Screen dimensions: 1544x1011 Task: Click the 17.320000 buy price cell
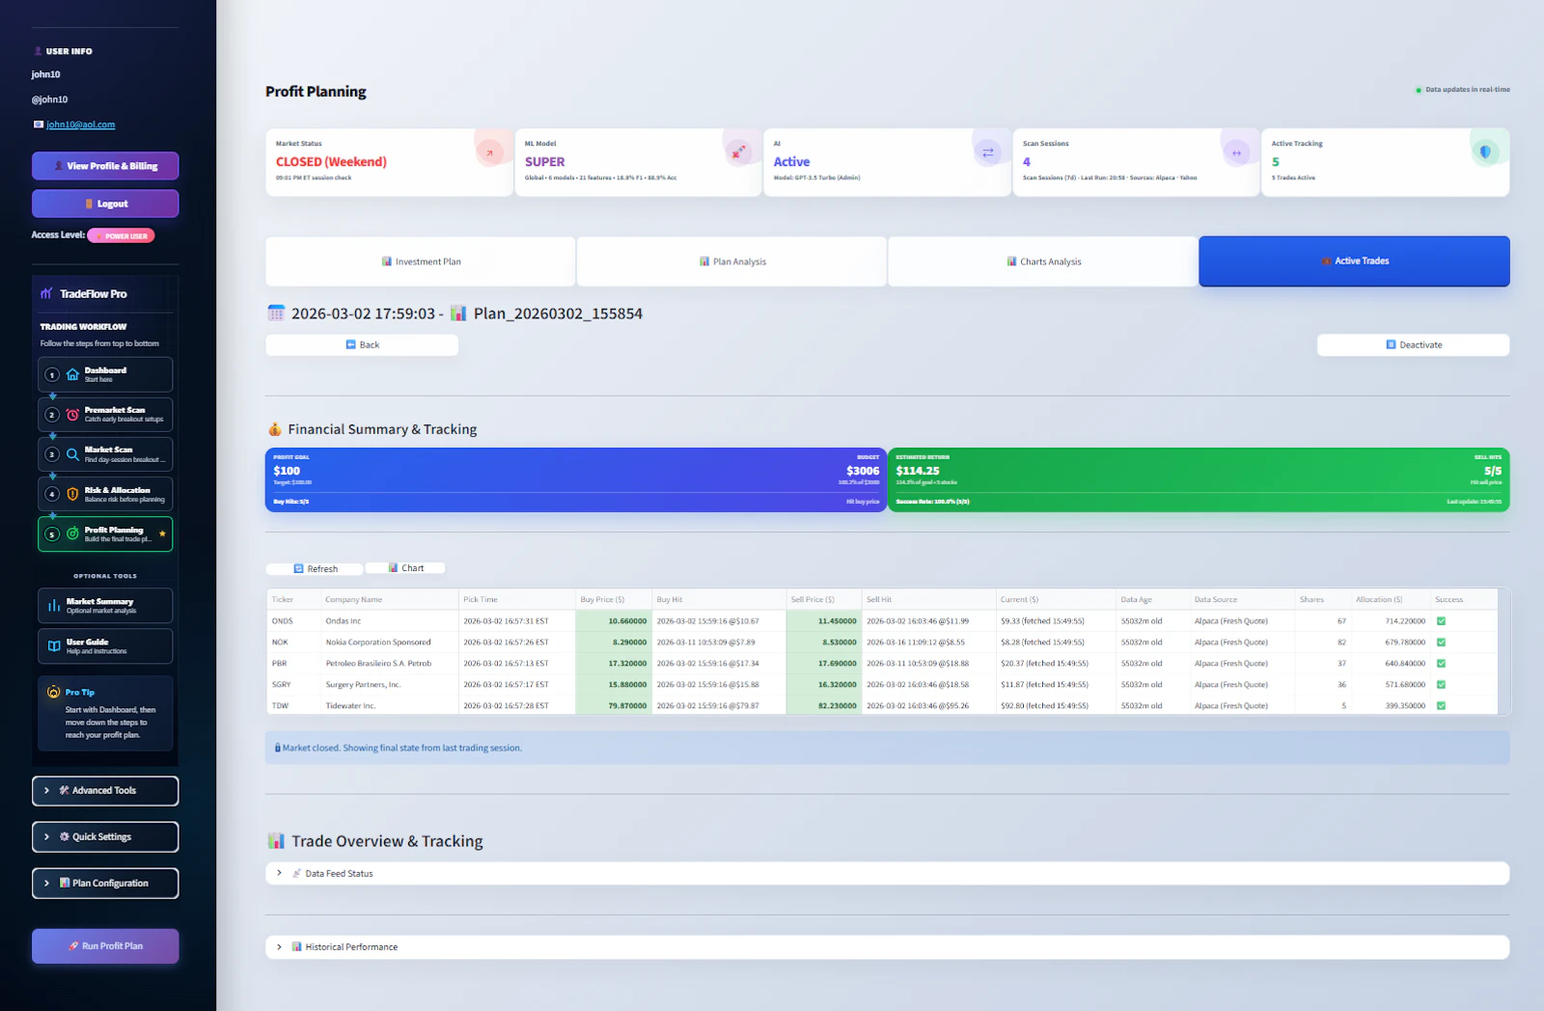click(x=613, y=664)
